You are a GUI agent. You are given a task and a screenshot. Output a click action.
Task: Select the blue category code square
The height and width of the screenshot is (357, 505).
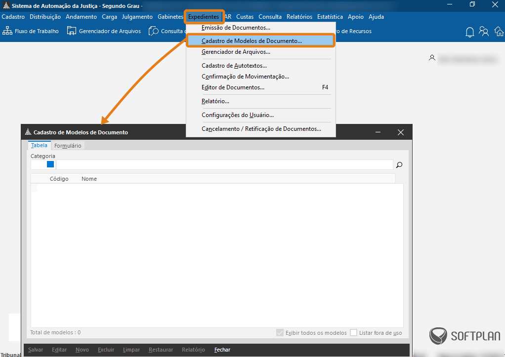(x=50, y=164)
